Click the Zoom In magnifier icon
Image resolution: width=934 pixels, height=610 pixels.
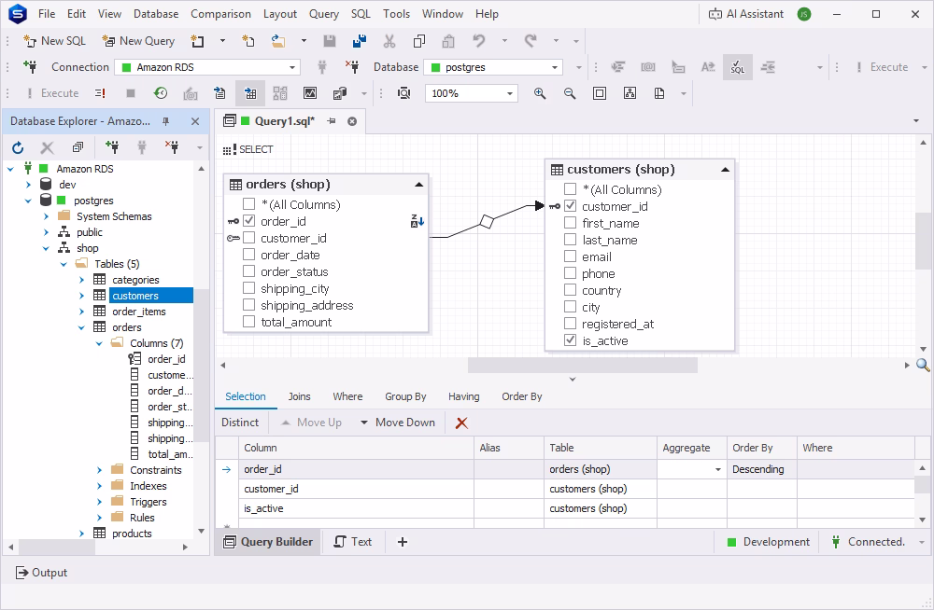540,93
